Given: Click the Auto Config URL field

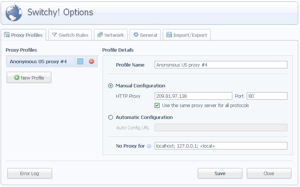Looking at the screenshot, I should pyautogui.click(x=221, y=128).
